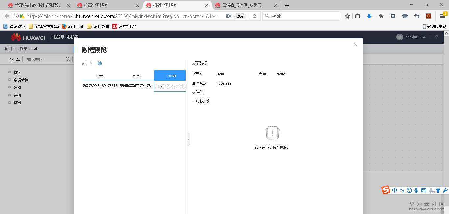This screenshot has width=449, height=214.
Task: Click the magnifier search icon in 节点库 panel
Action: [x=68, y=59]
